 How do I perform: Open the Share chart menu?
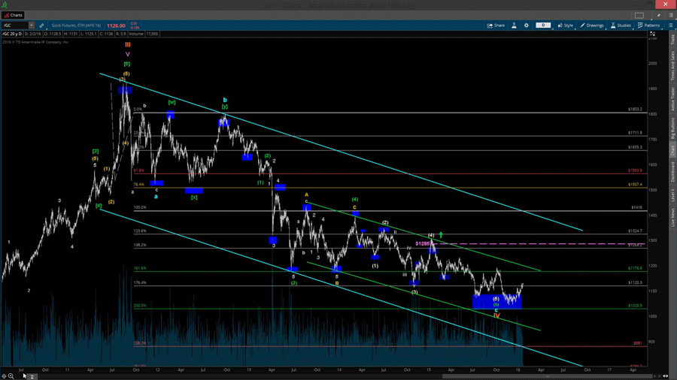pos(496,26)
